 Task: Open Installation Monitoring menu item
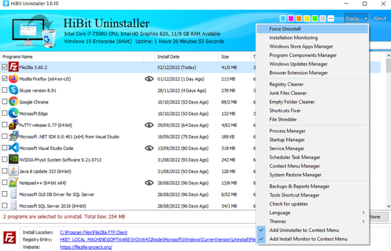pyautogui.click(x=313, y=38)
